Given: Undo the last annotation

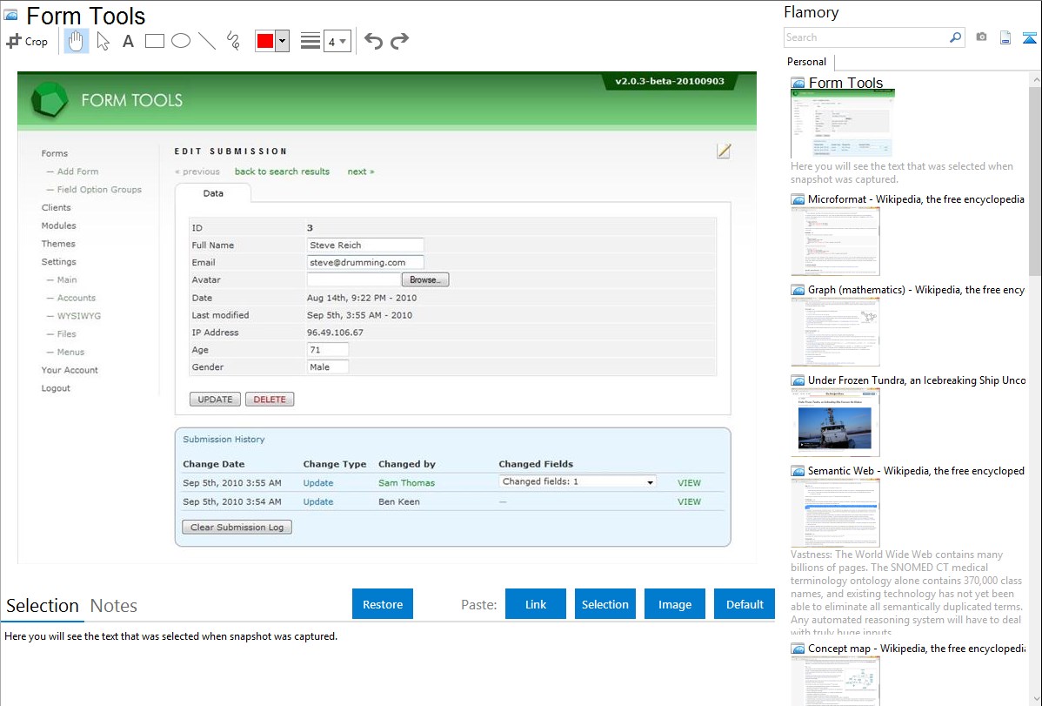Looking at the screenshot, I should (373, 41).
